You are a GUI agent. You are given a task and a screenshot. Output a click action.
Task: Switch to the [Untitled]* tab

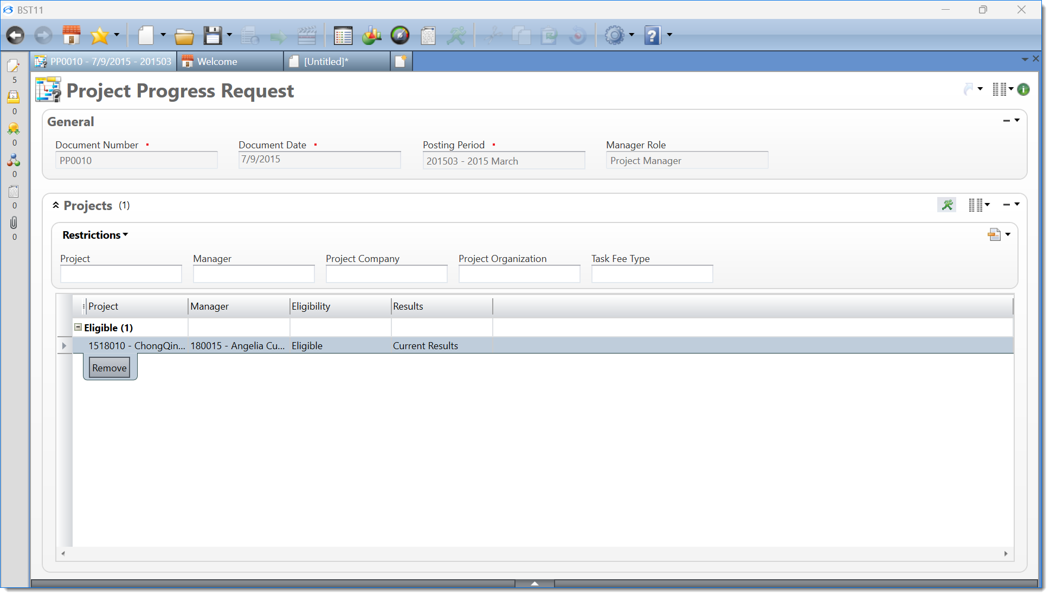click(325, 62)
